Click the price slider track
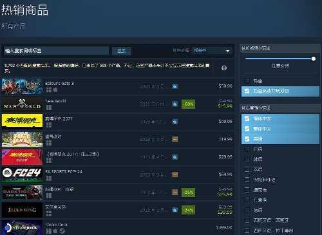This screenshot has height=235, width=322. click(279, 59)
